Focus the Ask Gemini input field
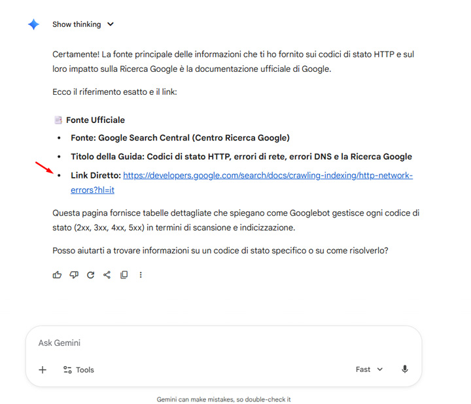This screenshot has height=404, width=471. [x=222, y=343]
